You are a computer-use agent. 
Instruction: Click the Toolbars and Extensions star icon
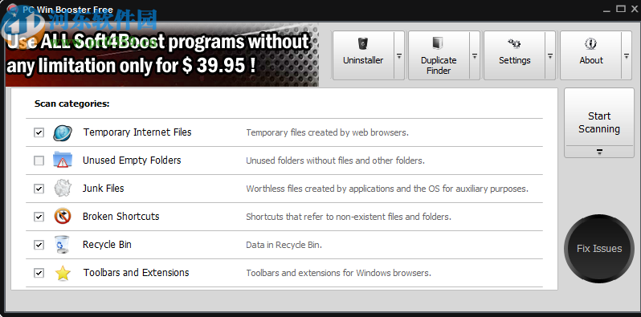coord(63,273)
